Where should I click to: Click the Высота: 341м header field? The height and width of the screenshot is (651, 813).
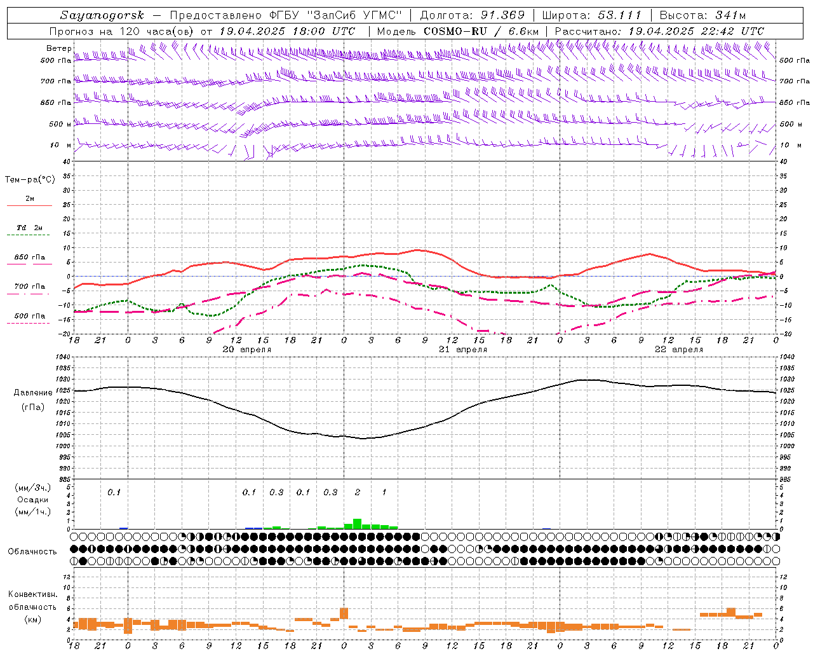(702, 15)
